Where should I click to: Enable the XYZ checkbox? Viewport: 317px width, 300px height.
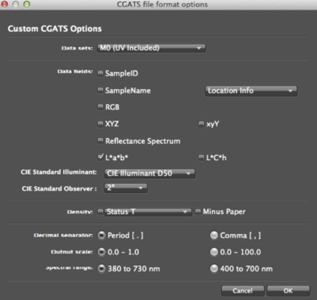click(100, 125)
